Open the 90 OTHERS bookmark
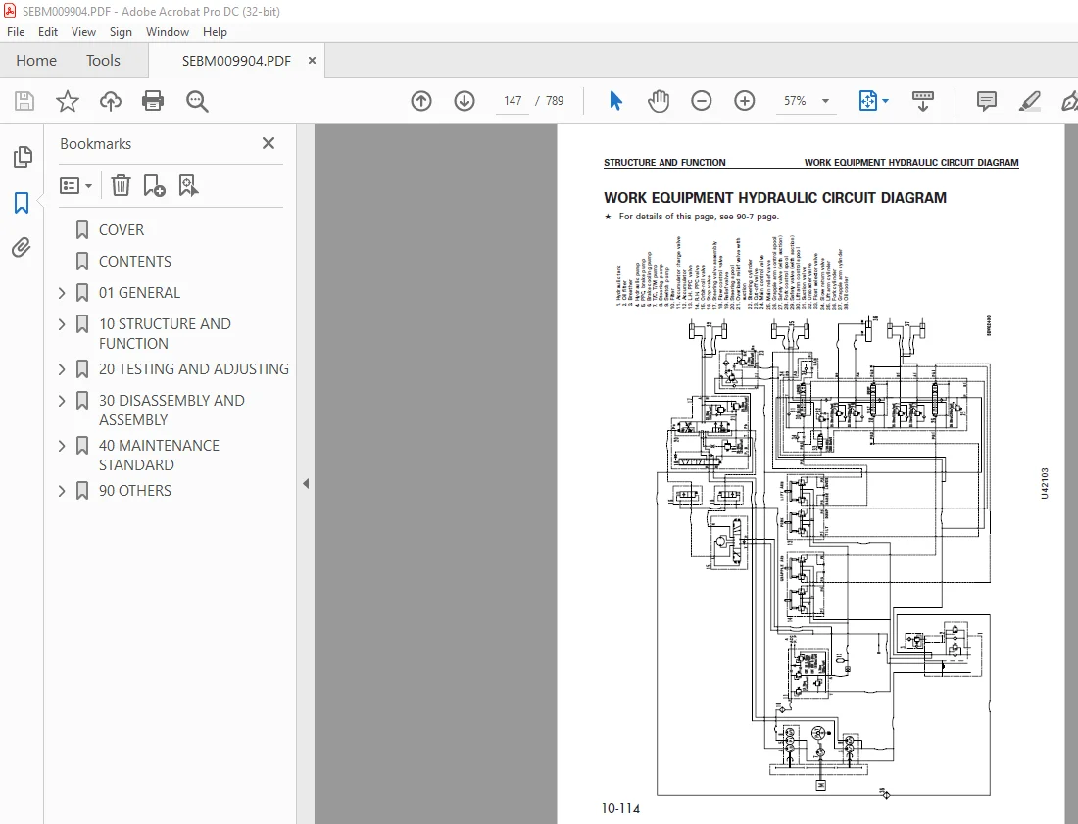The width and height of the screenshot is (1078, 824). [x=135, y=491]
